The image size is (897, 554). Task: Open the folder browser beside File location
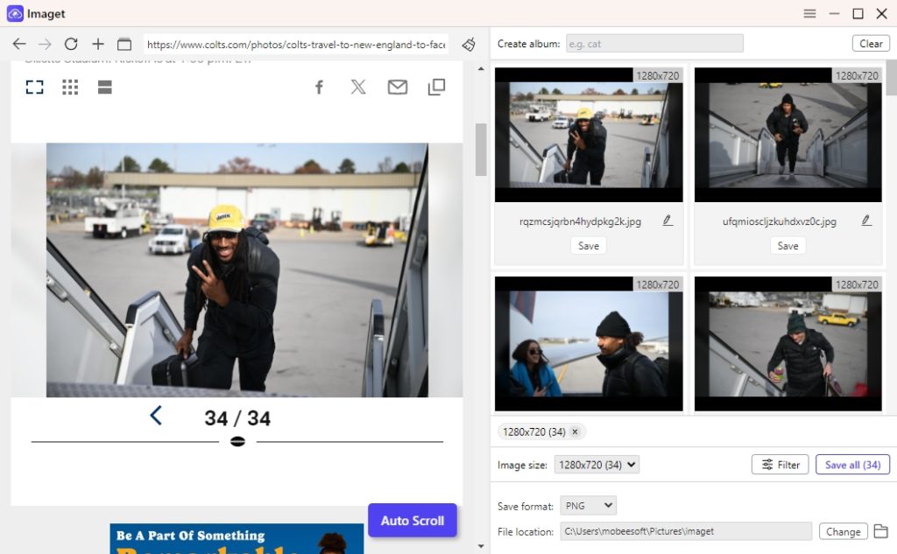click(x=882, y=531)
